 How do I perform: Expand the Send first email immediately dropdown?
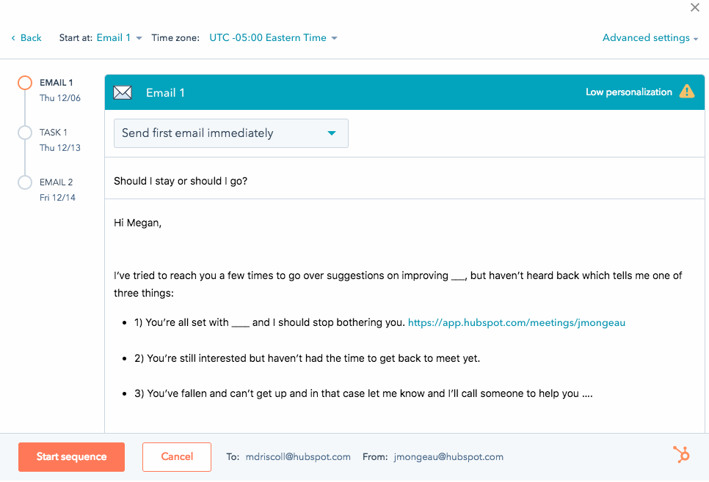click(x=230, y=133)
